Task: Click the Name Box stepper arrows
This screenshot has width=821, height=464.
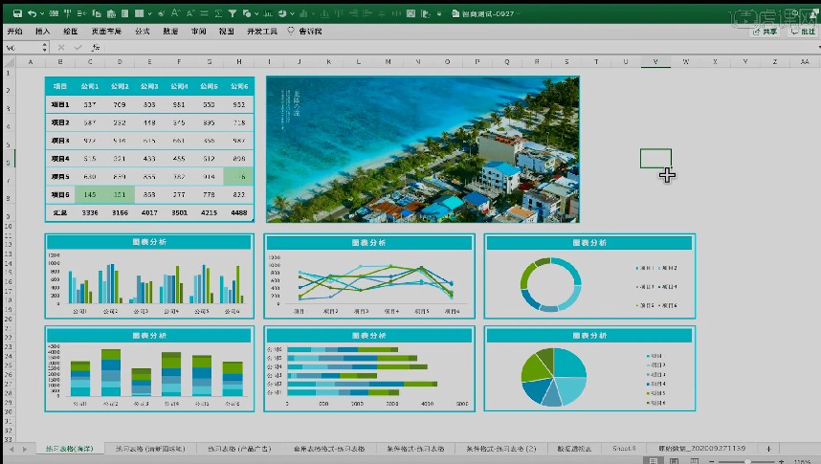Action: pos(45,48)
